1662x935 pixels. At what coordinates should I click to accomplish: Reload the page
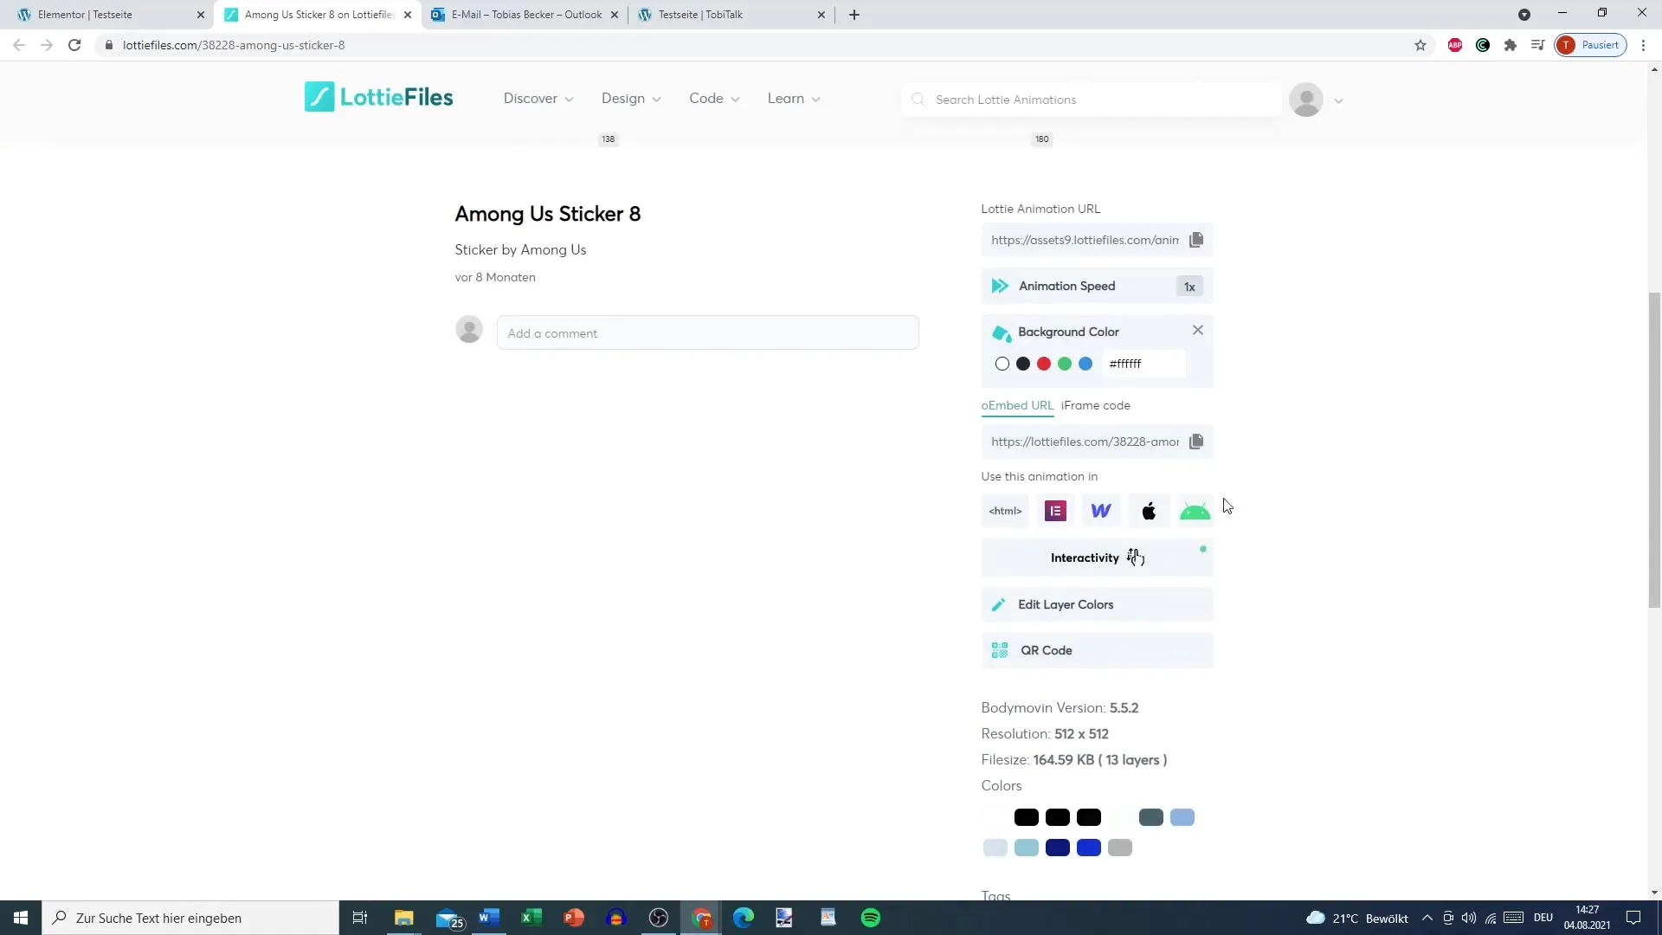coord(74,45)
